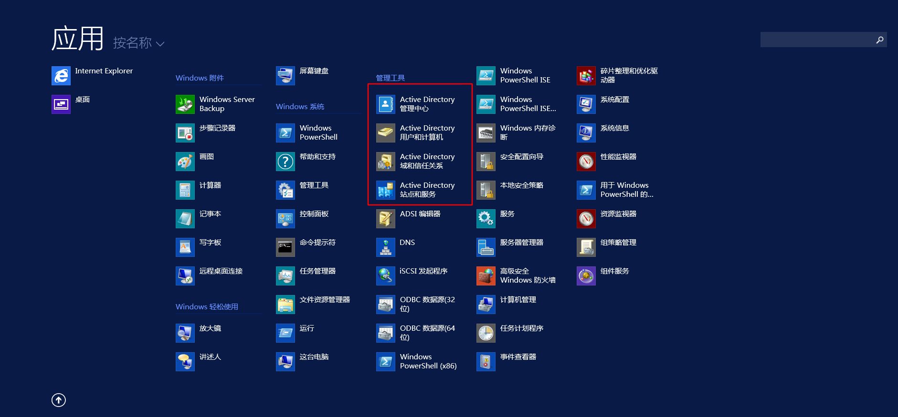Viewport: 898px width, 417px height.
Task: Launch 性能监视器 performance monitor icon
Action: 586,162
